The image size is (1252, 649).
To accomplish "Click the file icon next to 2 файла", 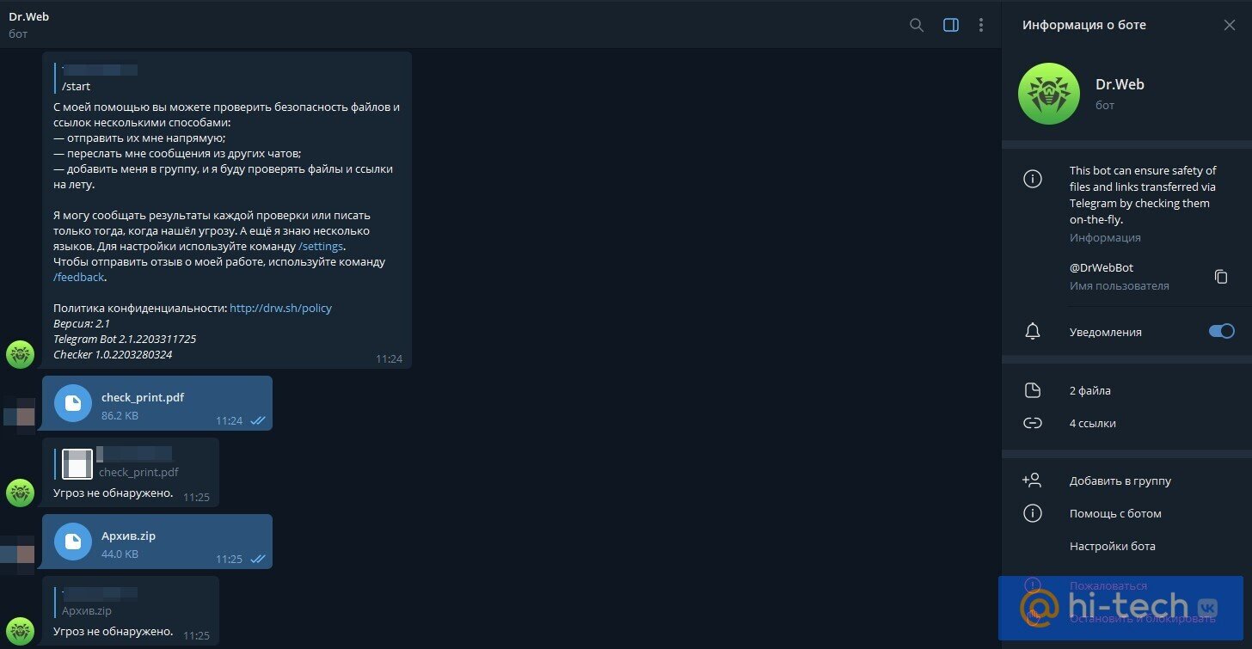I will tap(1033, 390).
